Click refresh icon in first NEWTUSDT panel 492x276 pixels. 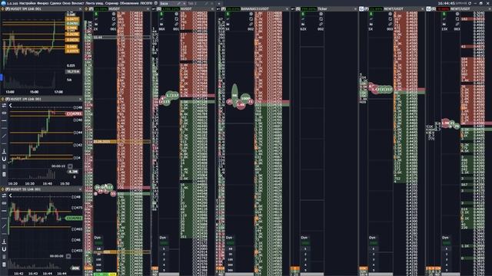pos(391,19)
